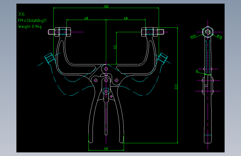Select the 223 height dimension text
The image size is (241, 156).
pyautogui.click(x=176, y=87)
